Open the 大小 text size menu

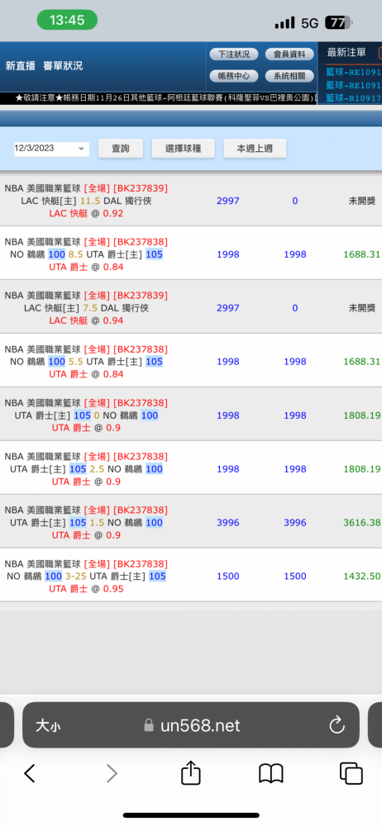click(47, 725)
